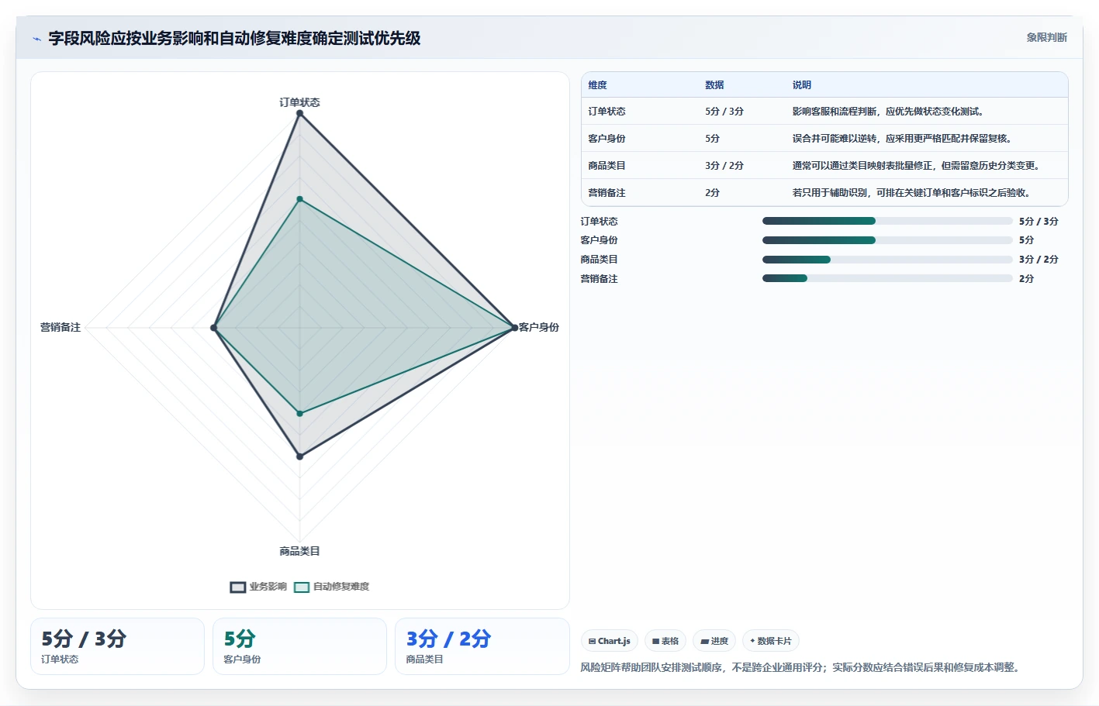This screenshot has width=1099, height=706.
Task: Select the 营销备注 radar axis label
Action: tap(60, 327)
